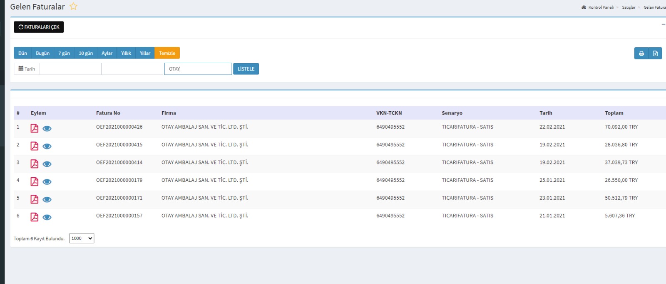Click the LİSTELE button
This screenshot has height=284, width=666.
(x=246, y=69)
